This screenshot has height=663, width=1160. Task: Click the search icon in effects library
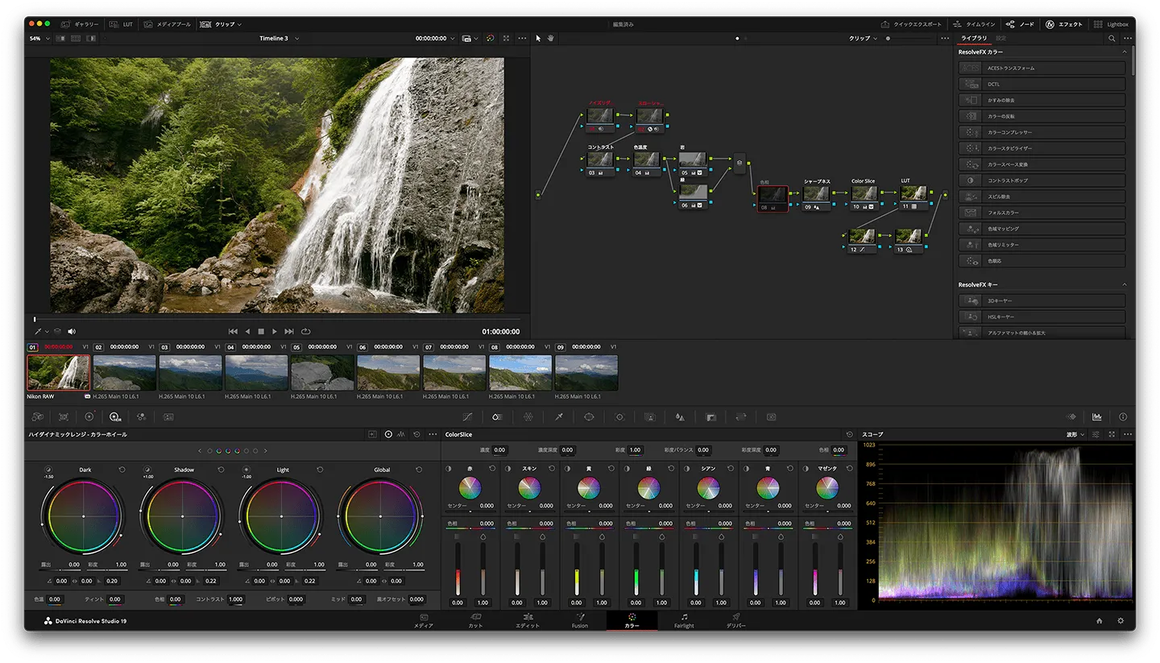coord(1112,38)
